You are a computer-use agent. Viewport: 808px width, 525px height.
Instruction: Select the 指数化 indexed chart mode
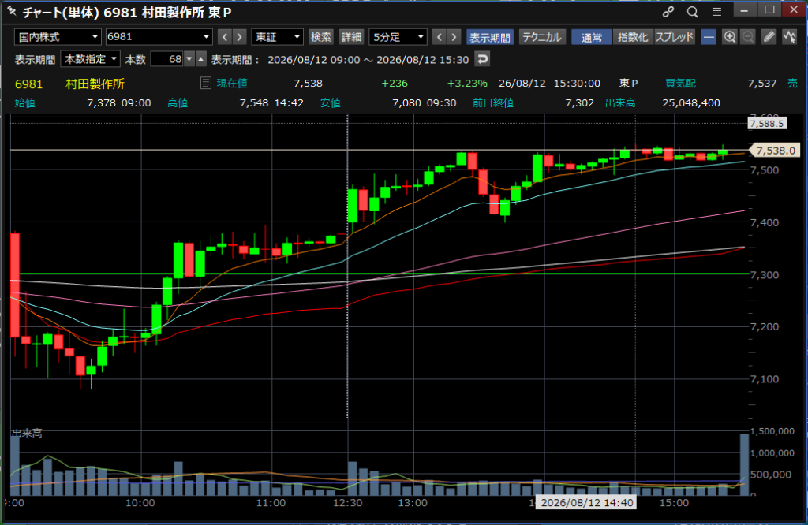[633, 36]
